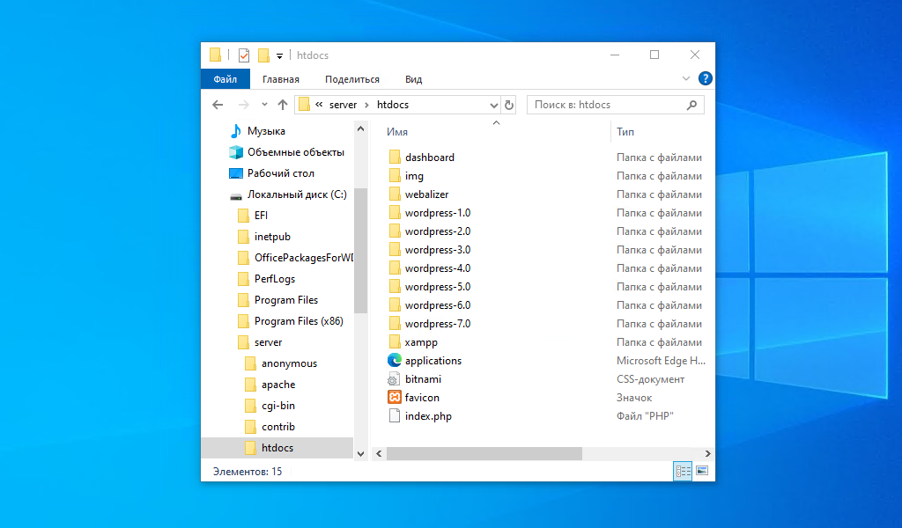Switch to details view layout
This screenshot has height=528, width=902.
click(x=683, y=471)
